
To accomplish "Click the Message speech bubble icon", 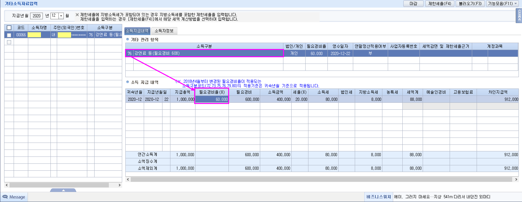I will coord(5,197).
